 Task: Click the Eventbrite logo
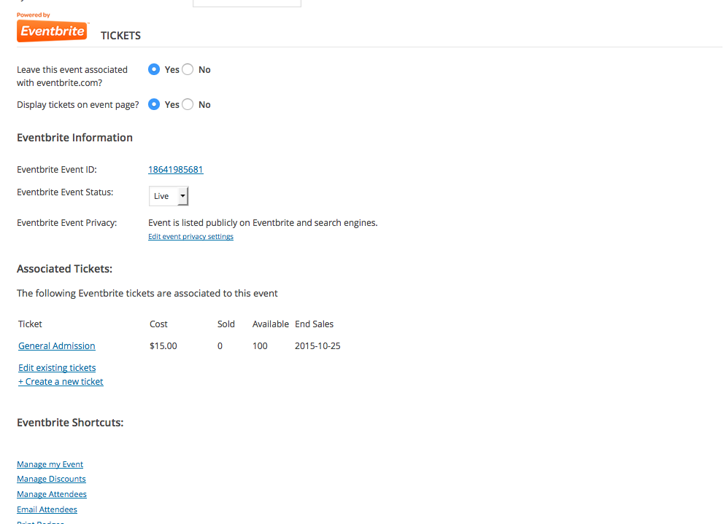(52, 31)
